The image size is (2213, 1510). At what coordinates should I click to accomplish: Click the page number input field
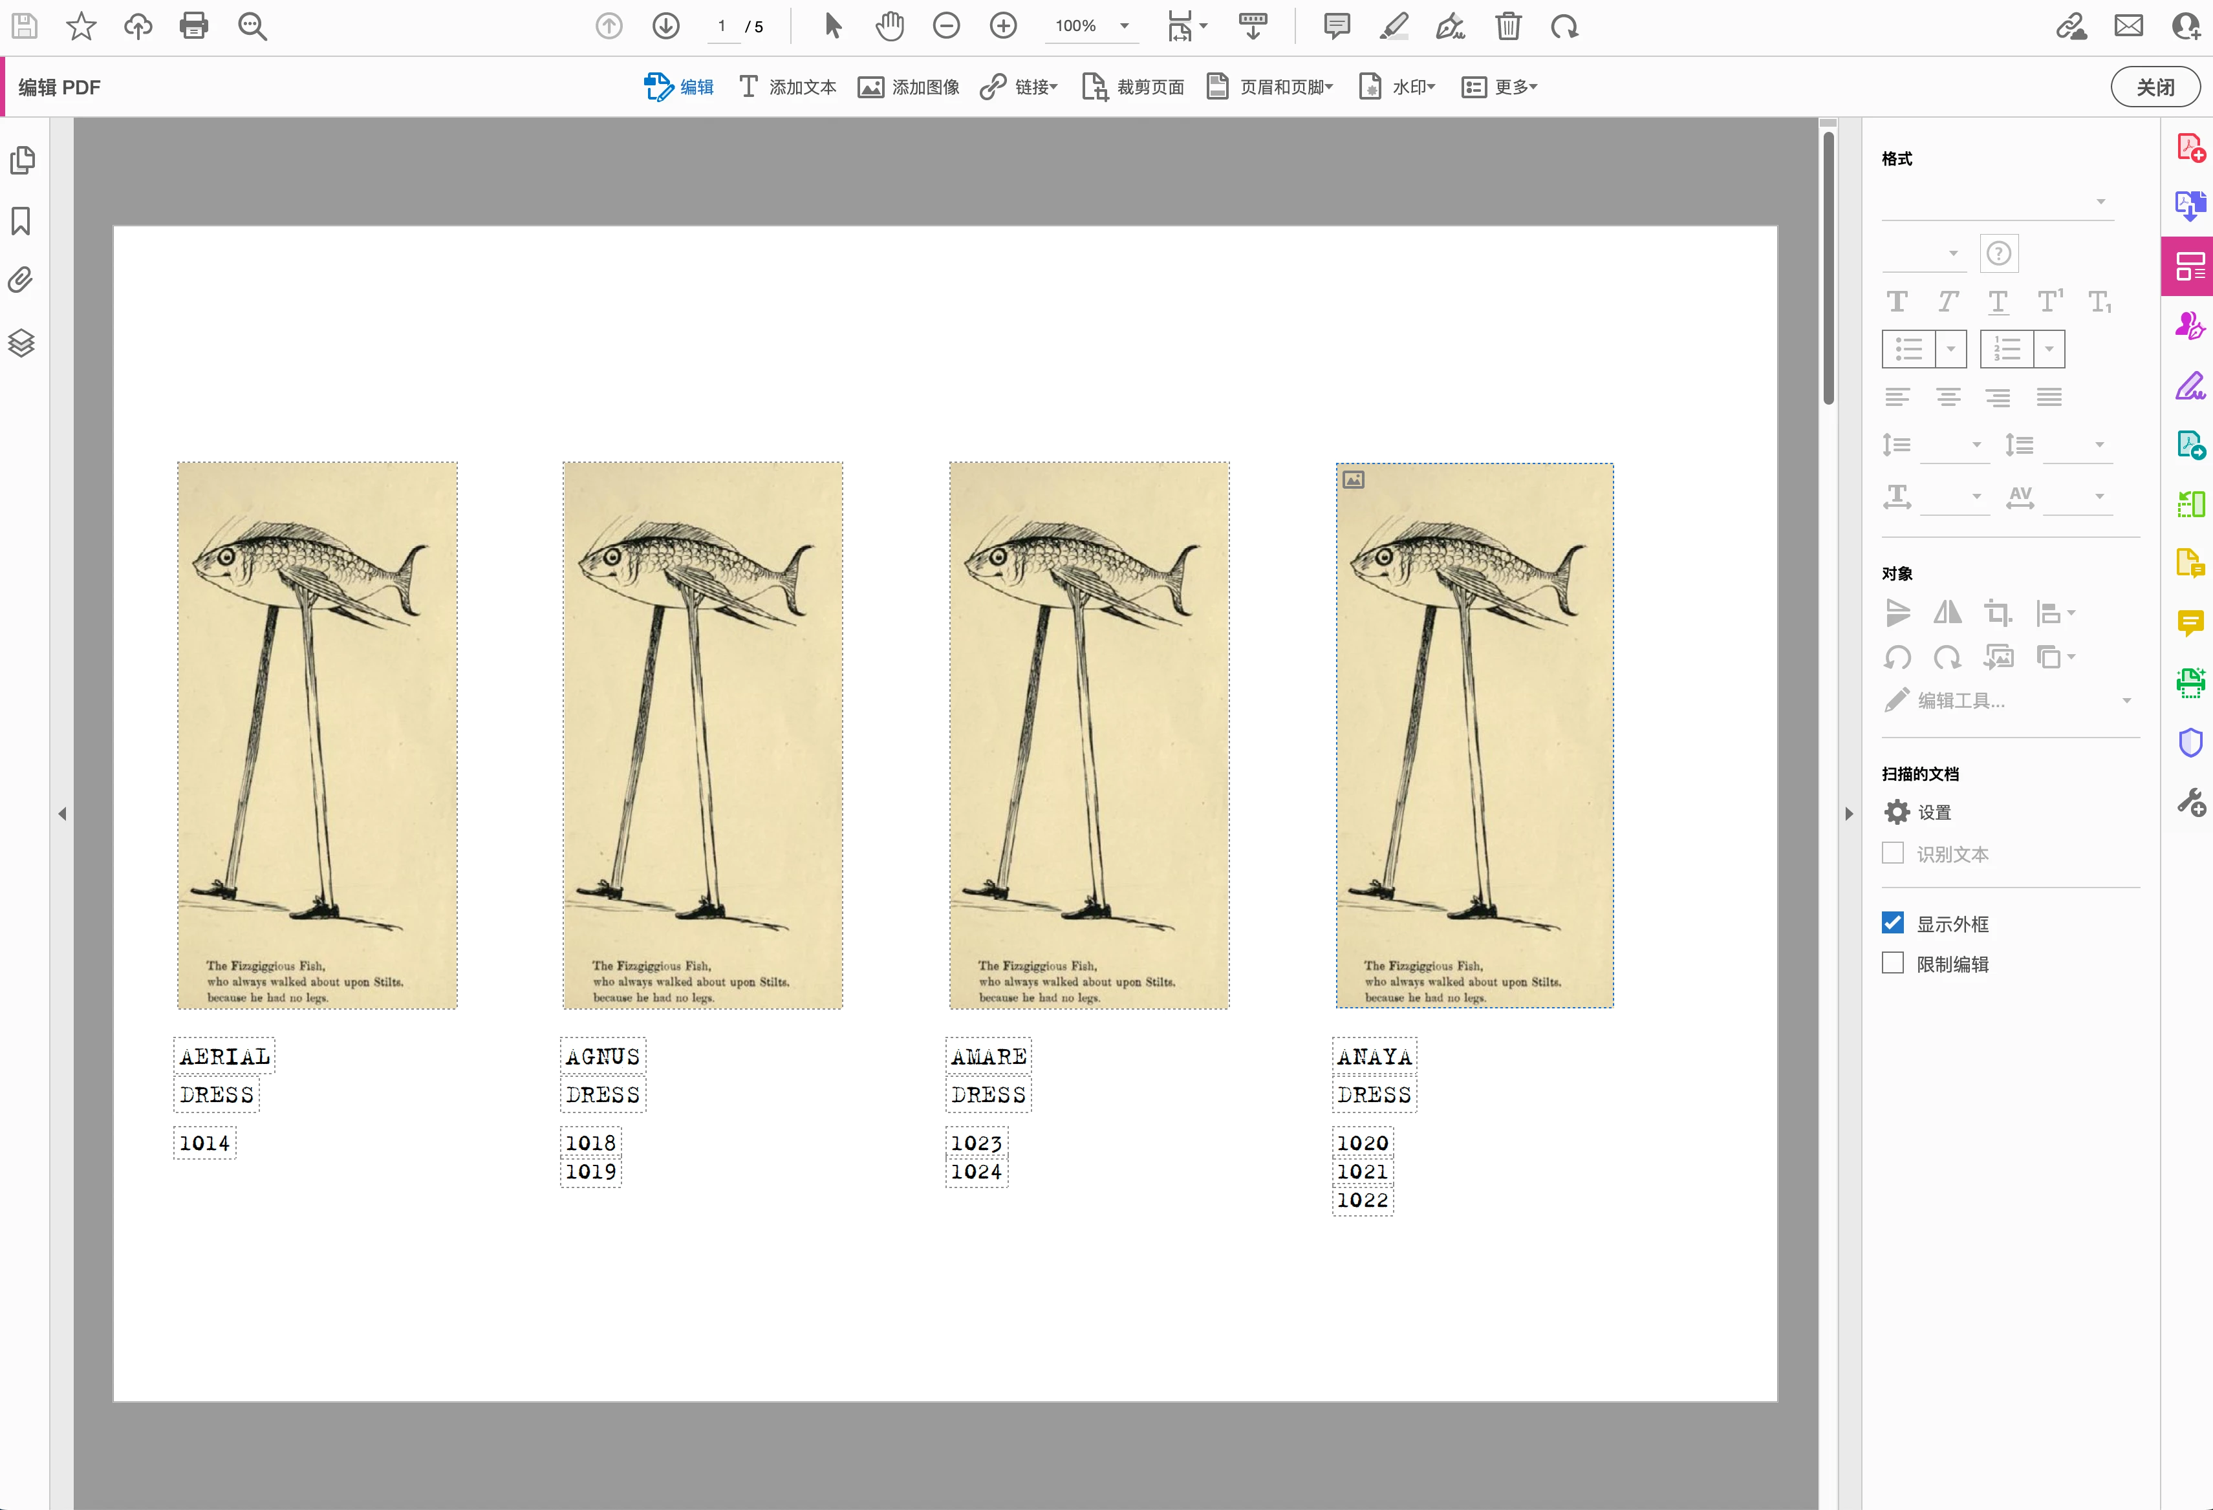(x=723, y=26)
